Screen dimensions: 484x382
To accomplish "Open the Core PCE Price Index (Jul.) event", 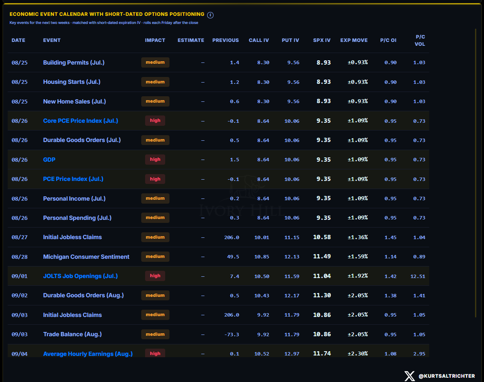I will point(80,121).
